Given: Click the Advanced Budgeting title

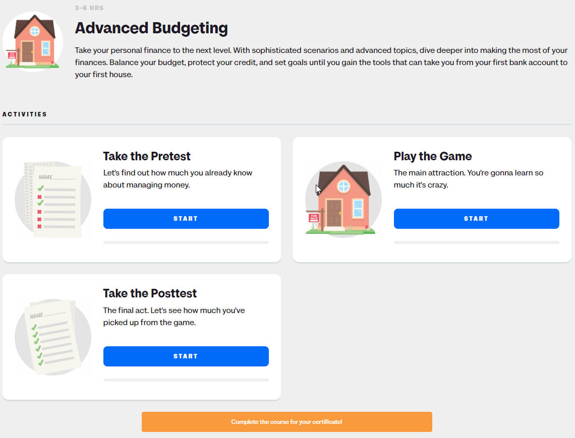Looking at the screenshot, I should tap(151, 28).
